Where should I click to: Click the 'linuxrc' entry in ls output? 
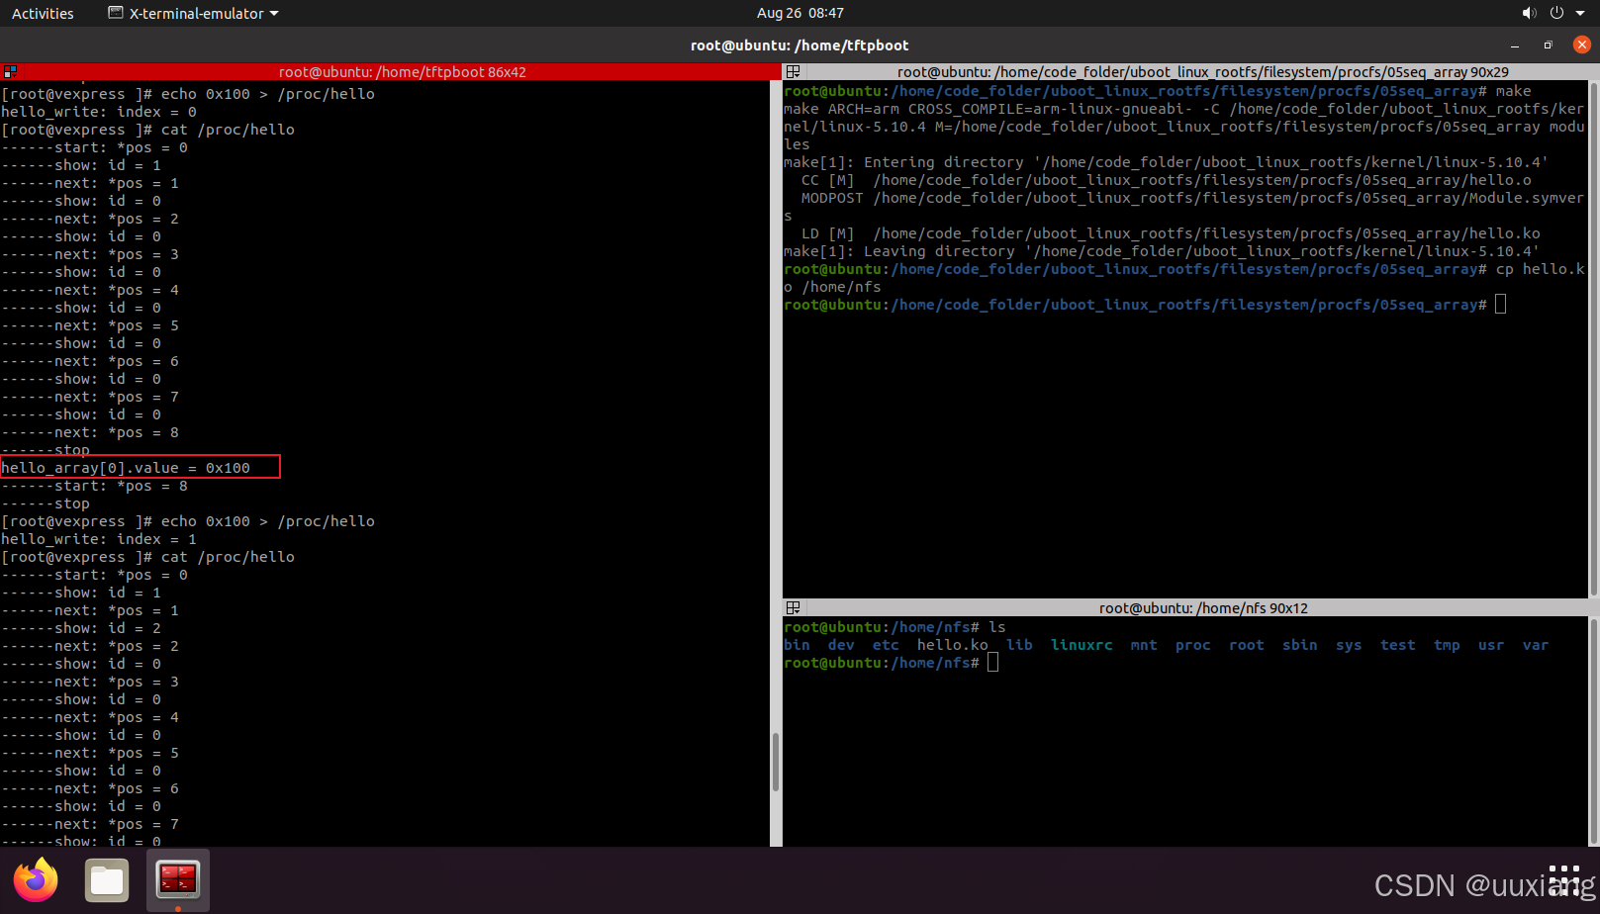point(1082,645)
